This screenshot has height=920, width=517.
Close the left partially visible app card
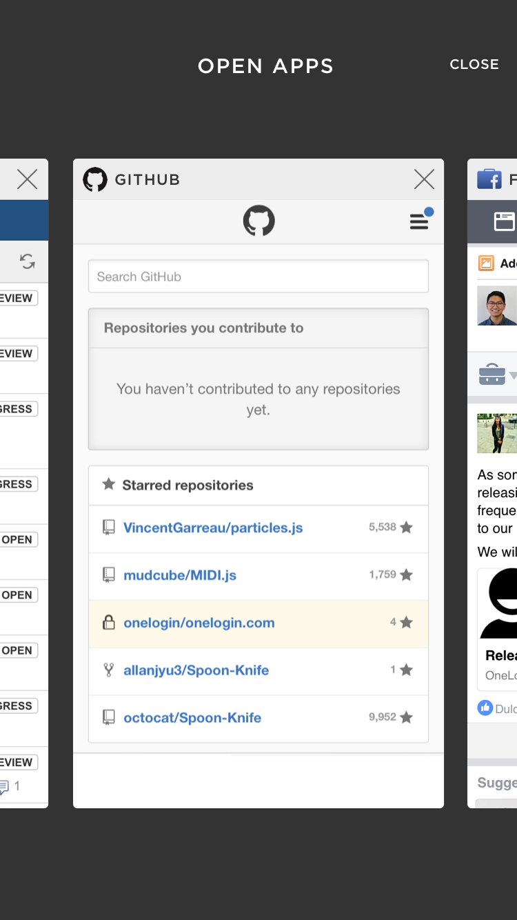pos(27,179)
